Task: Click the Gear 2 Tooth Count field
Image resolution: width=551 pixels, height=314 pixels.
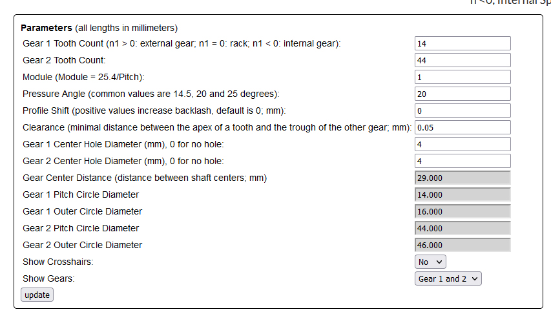Action: pos(463,60)
